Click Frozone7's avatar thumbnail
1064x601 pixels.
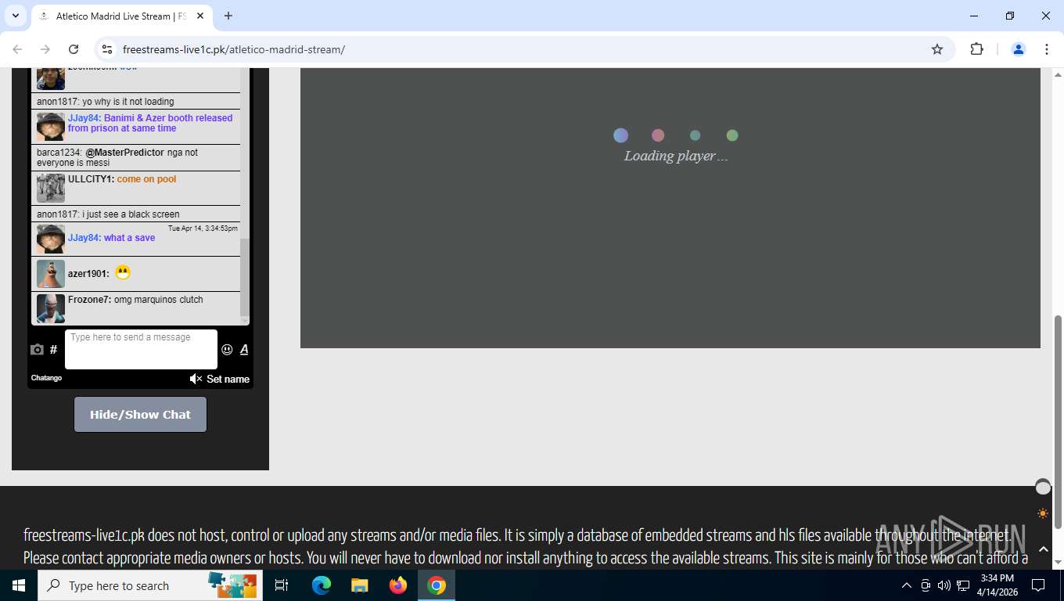[51, 308]
